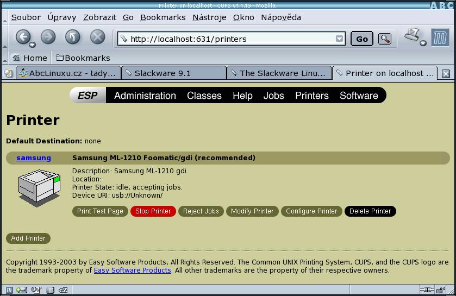Screen dimensions: 456x296
Task: Focus the URL address field
Action: 232,39
